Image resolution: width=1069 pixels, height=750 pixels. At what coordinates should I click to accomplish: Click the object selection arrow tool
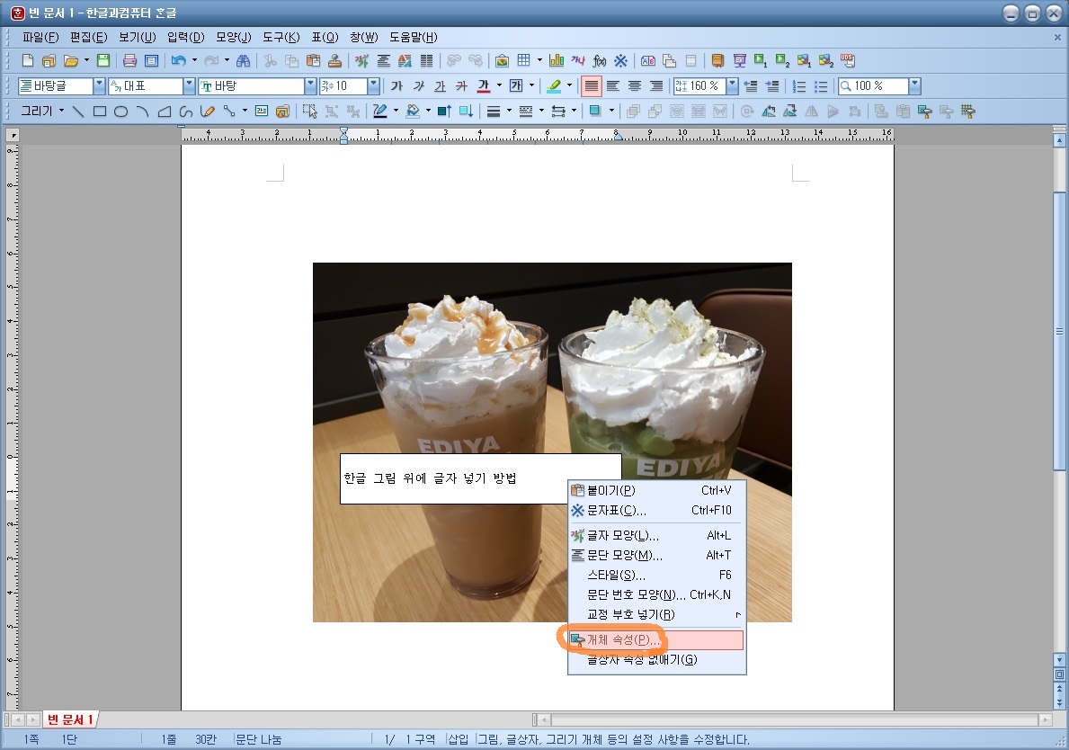click(309, 112)
